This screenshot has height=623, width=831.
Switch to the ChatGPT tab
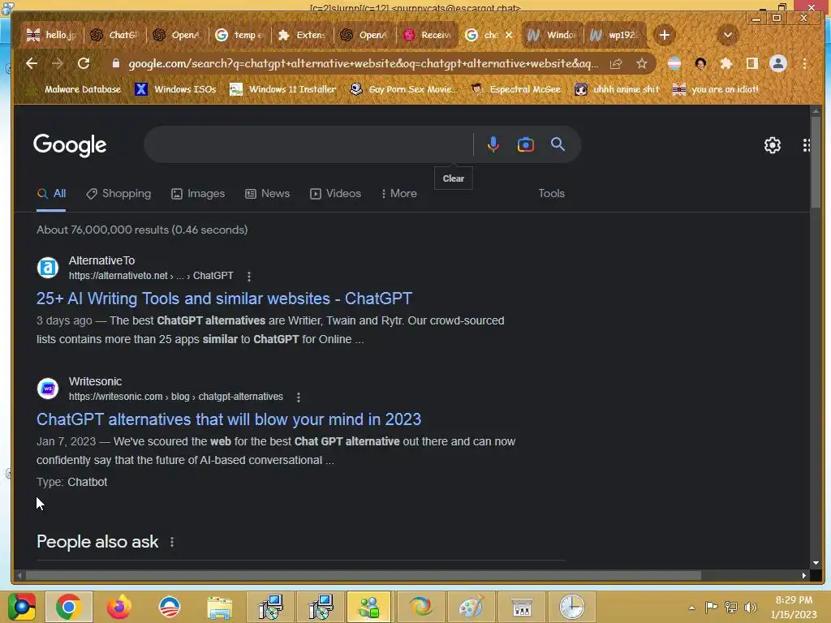pos(114,35)
